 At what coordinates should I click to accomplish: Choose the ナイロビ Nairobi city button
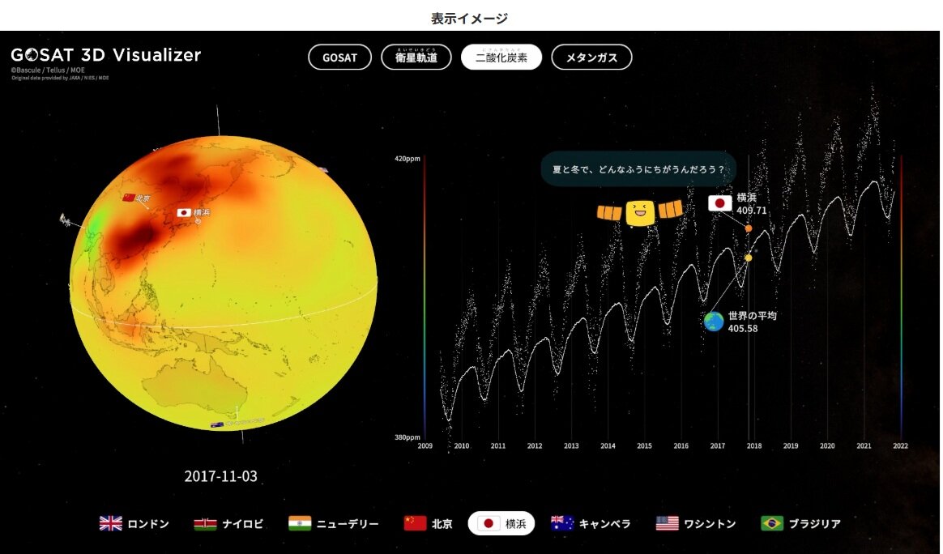(229, 524)
